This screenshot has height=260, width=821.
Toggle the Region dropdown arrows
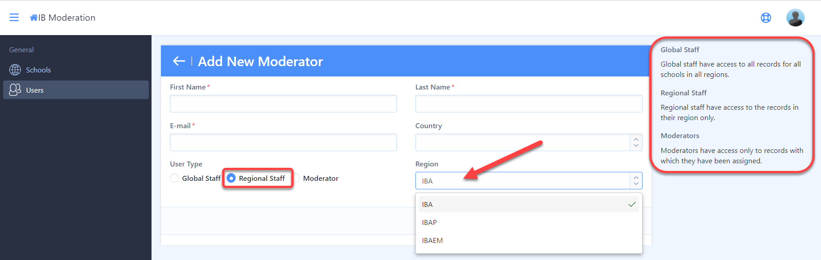coord(636,181)
